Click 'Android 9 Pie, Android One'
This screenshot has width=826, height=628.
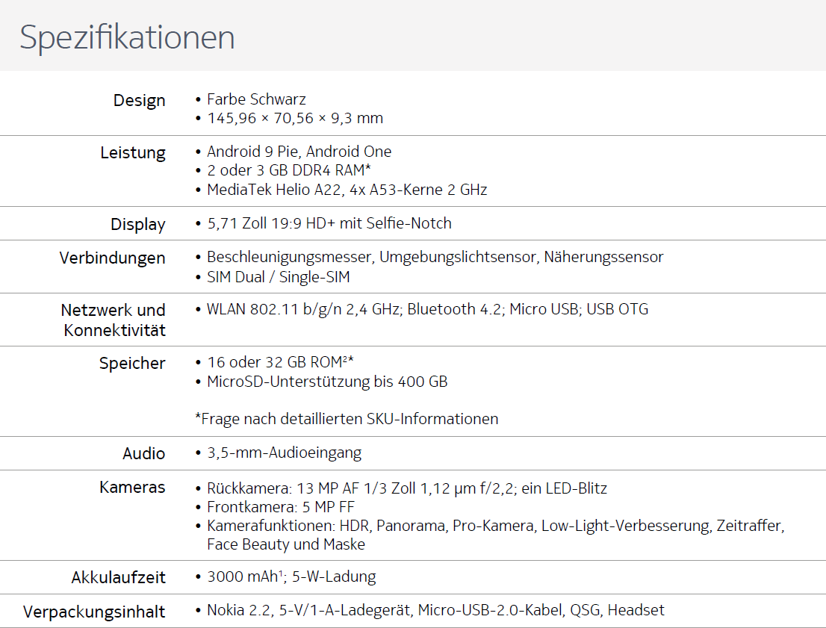pos(299,152)
